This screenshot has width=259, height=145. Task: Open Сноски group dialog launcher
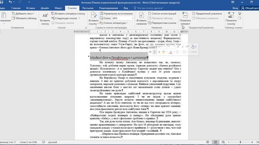pos(85,28)
